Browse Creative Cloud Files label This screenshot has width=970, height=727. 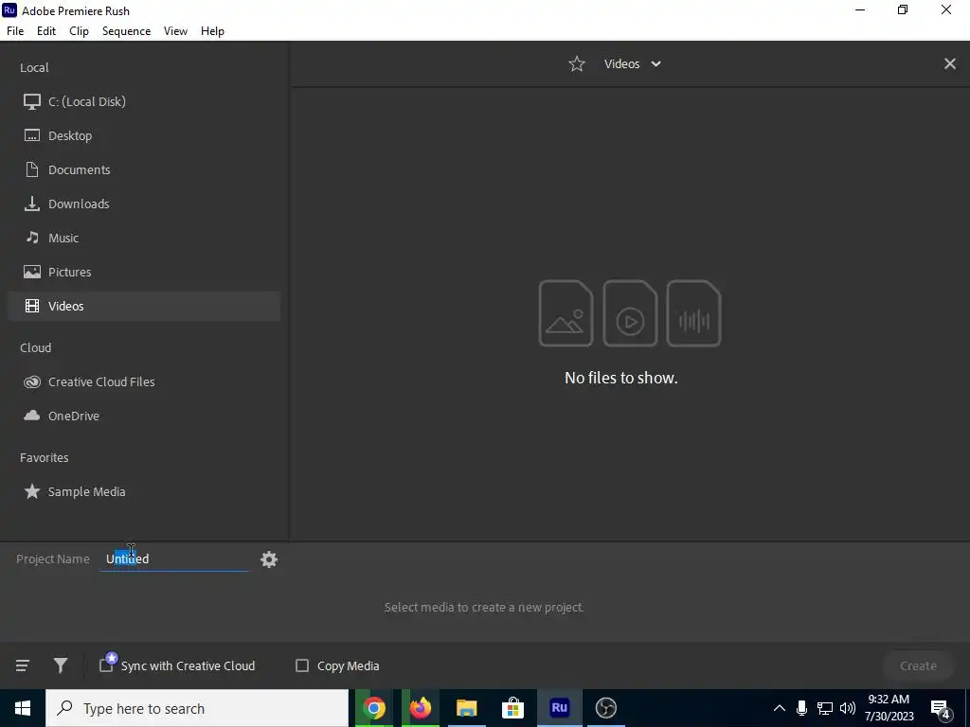(101, 382)
